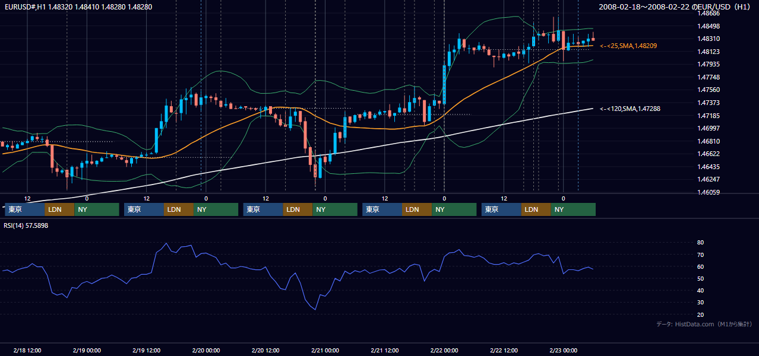Viewport: 759px width, 356px height.
Task: Click the 1.46059 price axis label
Action: pyautogui.click(x=708, y=192)
